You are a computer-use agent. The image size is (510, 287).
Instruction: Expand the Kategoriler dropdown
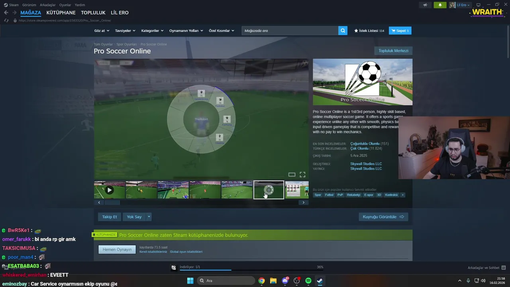tap(152, 31)
